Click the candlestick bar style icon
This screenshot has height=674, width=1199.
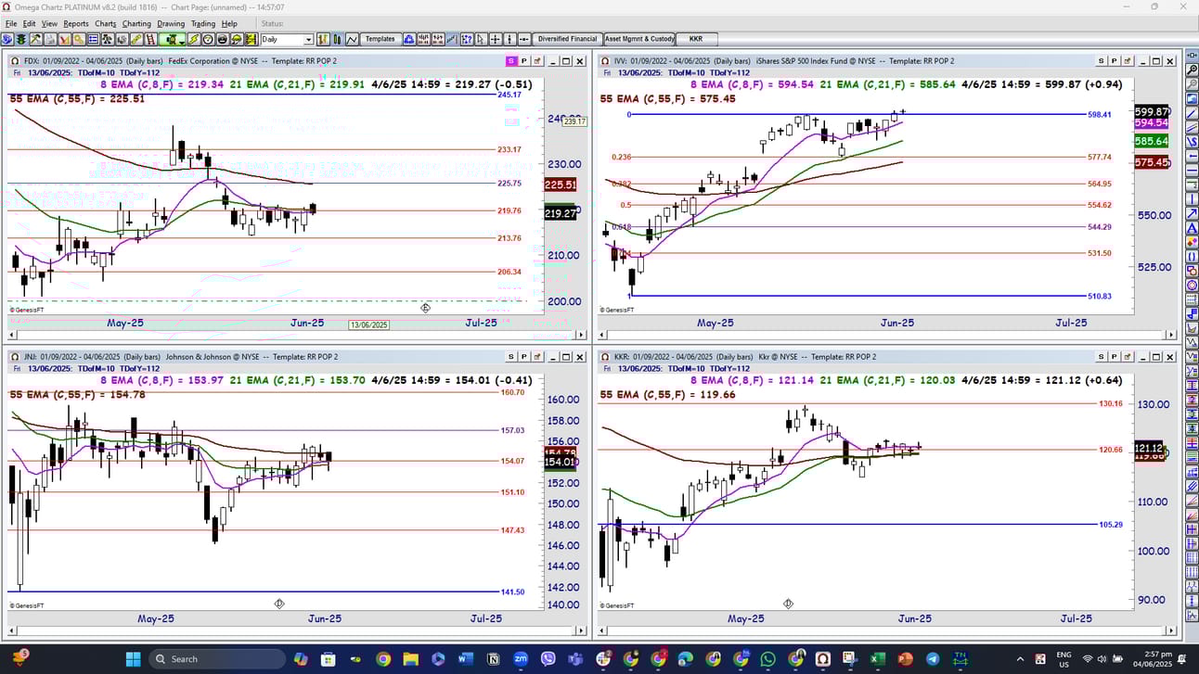[x=338, y=39]
